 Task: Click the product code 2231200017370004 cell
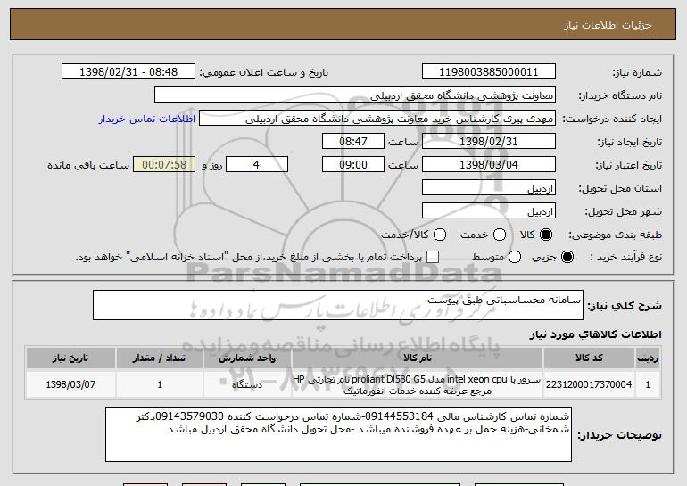(x=589, y=384)
